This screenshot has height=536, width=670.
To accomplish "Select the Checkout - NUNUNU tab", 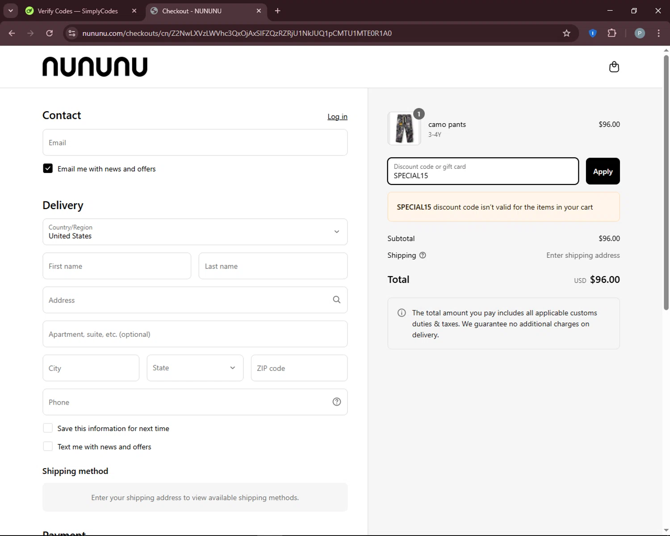I will (192, 11).
